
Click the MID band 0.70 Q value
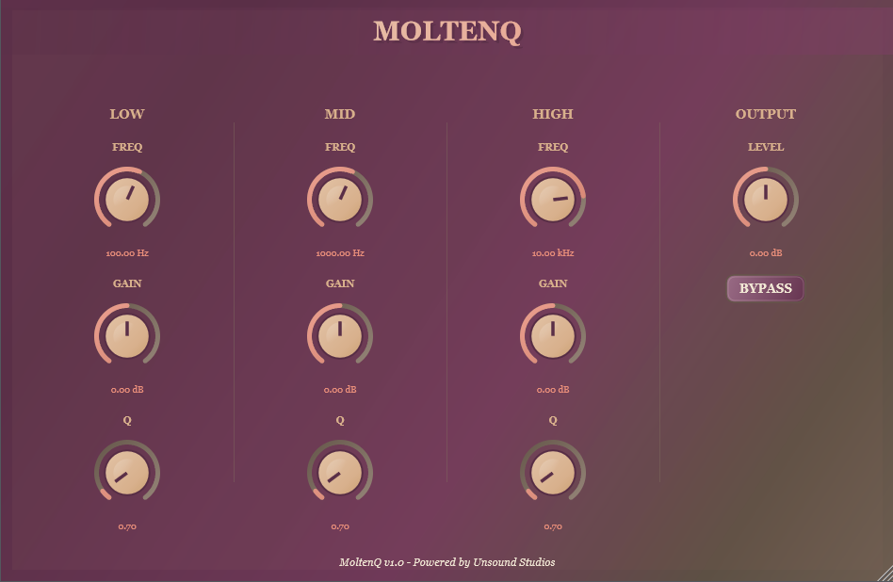pyautogui.click(x=340, y=526)
